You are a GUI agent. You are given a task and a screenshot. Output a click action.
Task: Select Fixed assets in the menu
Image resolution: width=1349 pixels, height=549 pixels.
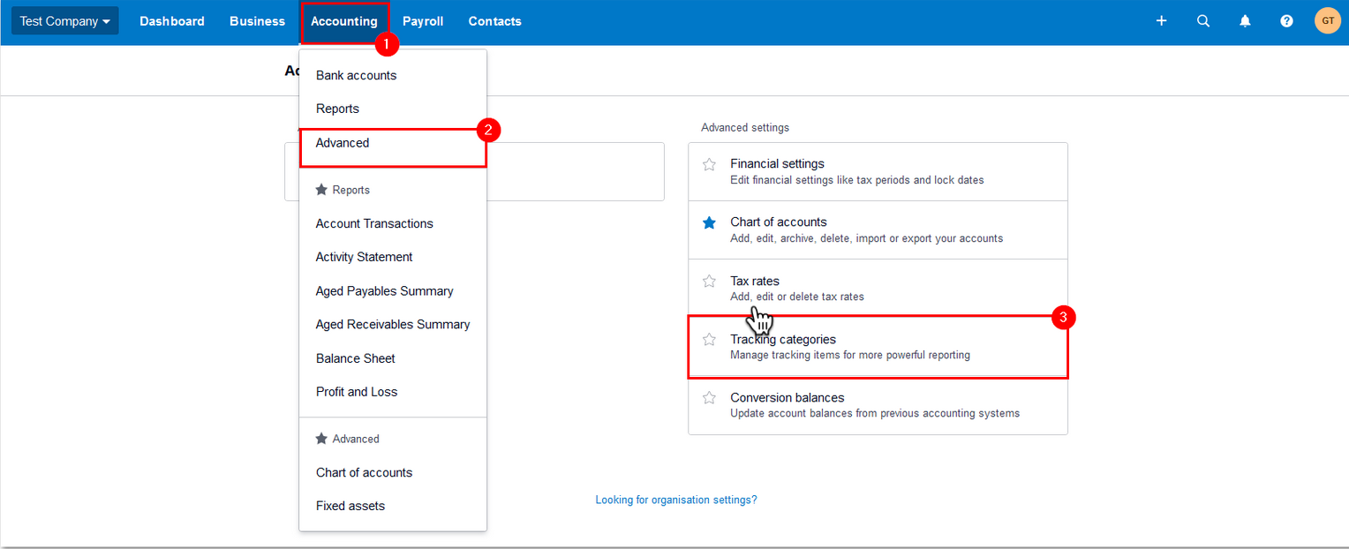(350, 506)
